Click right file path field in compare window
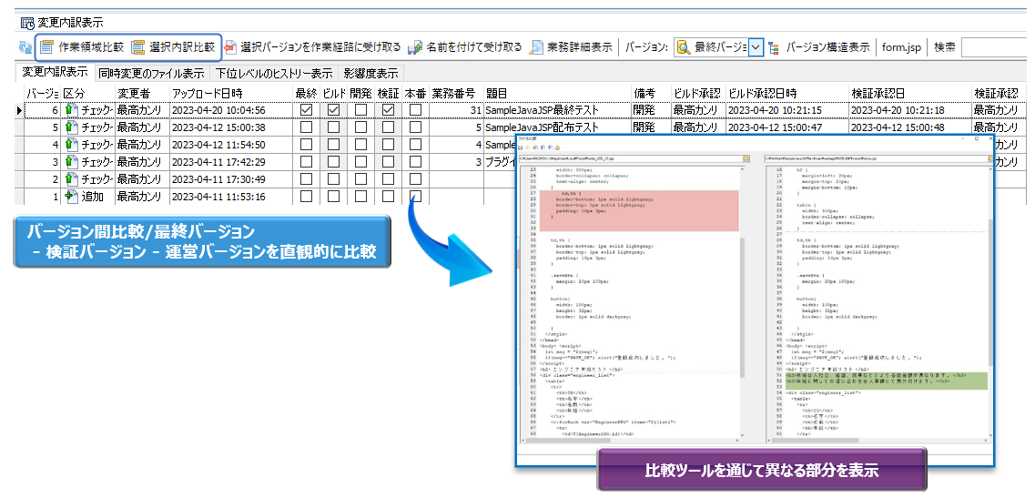Screen dimensions: 1035x498 (876, 158)
